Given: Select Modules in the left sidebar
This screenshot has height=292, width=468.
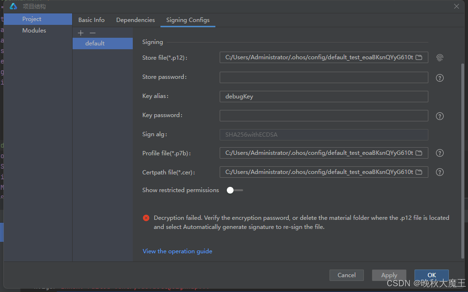Looking at the screenshot, I should (38, 31).
